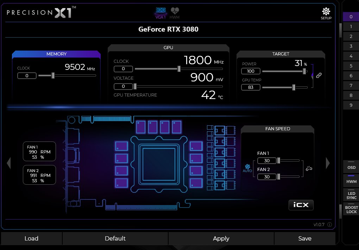The width and height of the screenshot is (359, 250).
Task: Click the FAN 2 RPM readout box
Action: point(39,175)
